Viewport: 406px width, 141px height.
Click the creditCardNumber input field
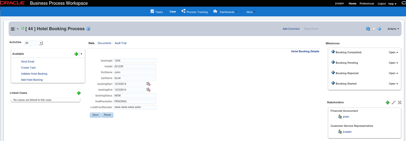click(135, 107)
